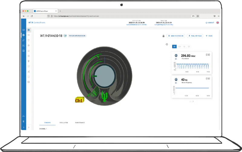Expand the blue sidebar with the bottom chevron

pyautogui.click(x=24, y=128)
